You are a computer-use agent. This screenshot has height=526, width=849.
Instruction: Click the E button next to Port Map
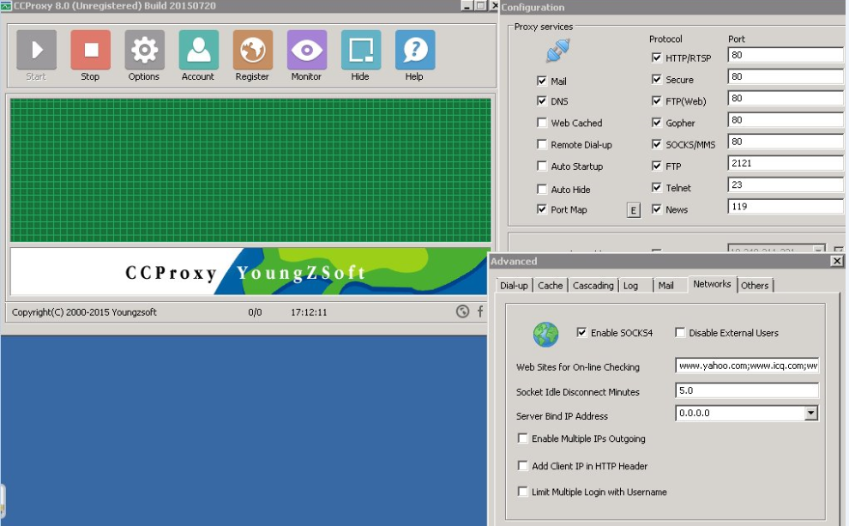point(634,210)
